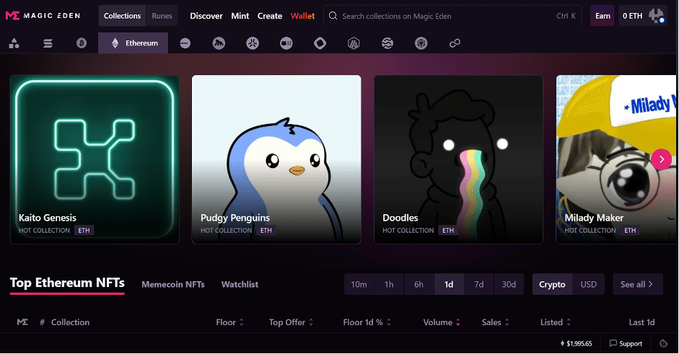The width and height of the screenshot is (679, 354).
Task: Open the Create menu
Action: pyautogui.click(x=270, y=16)
